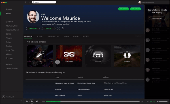
Task: Go back with the navigation arrow
Action: pos(25,2)
